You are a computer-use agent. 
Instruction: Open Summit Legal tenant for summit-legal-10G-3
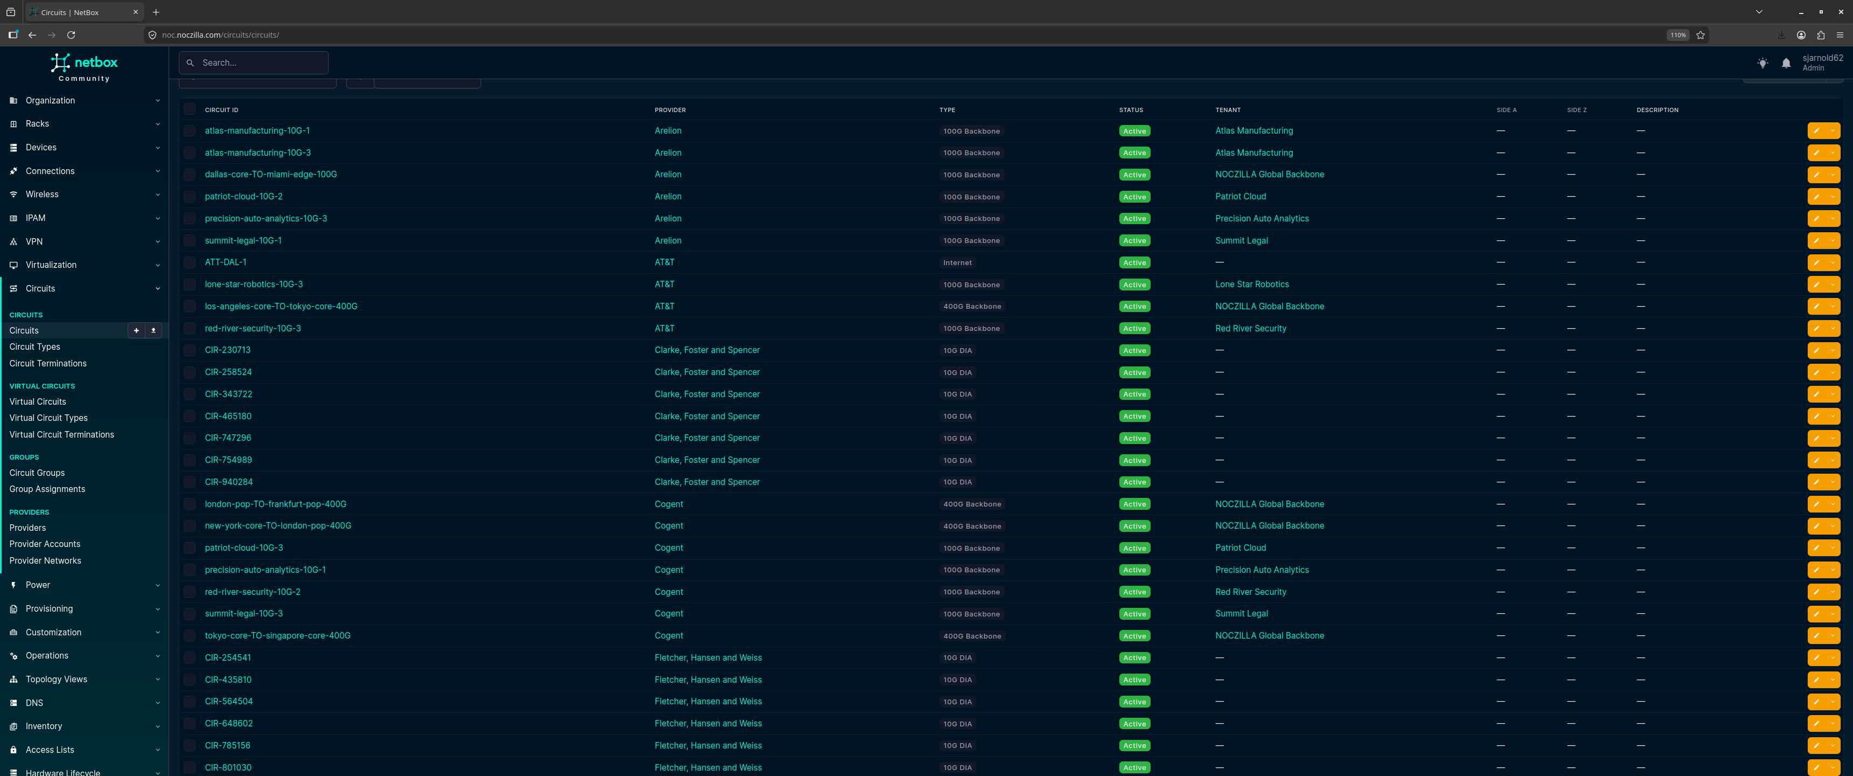(1242, 614)
